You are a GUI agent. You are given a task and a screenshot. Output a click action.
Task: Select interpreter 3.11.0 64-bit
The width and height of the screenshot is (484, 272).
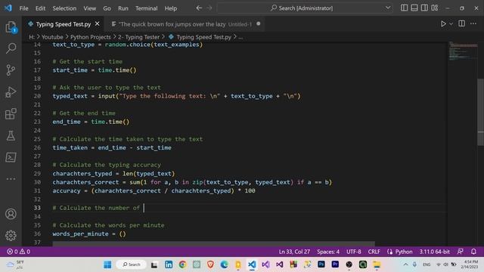tap(434, 252)
